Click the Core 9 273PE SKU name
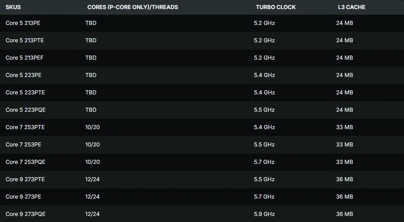404x222 pixels. [x=23, y=197]
